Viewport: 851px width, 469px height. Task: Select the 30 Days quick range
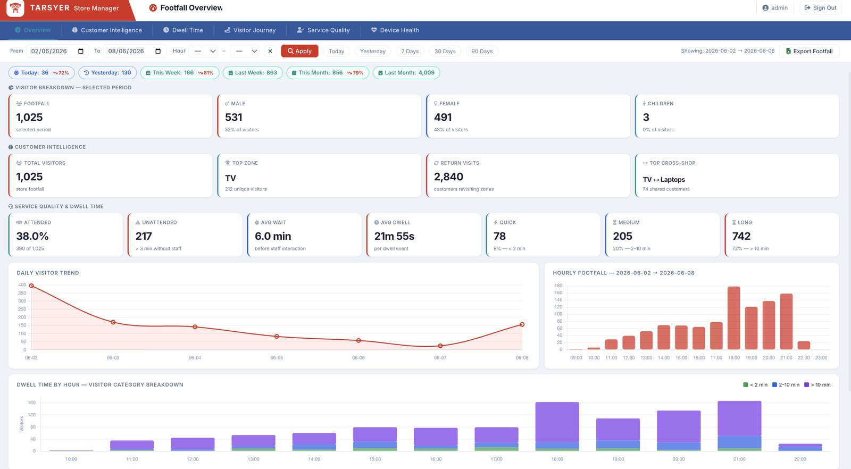[445, 52]
